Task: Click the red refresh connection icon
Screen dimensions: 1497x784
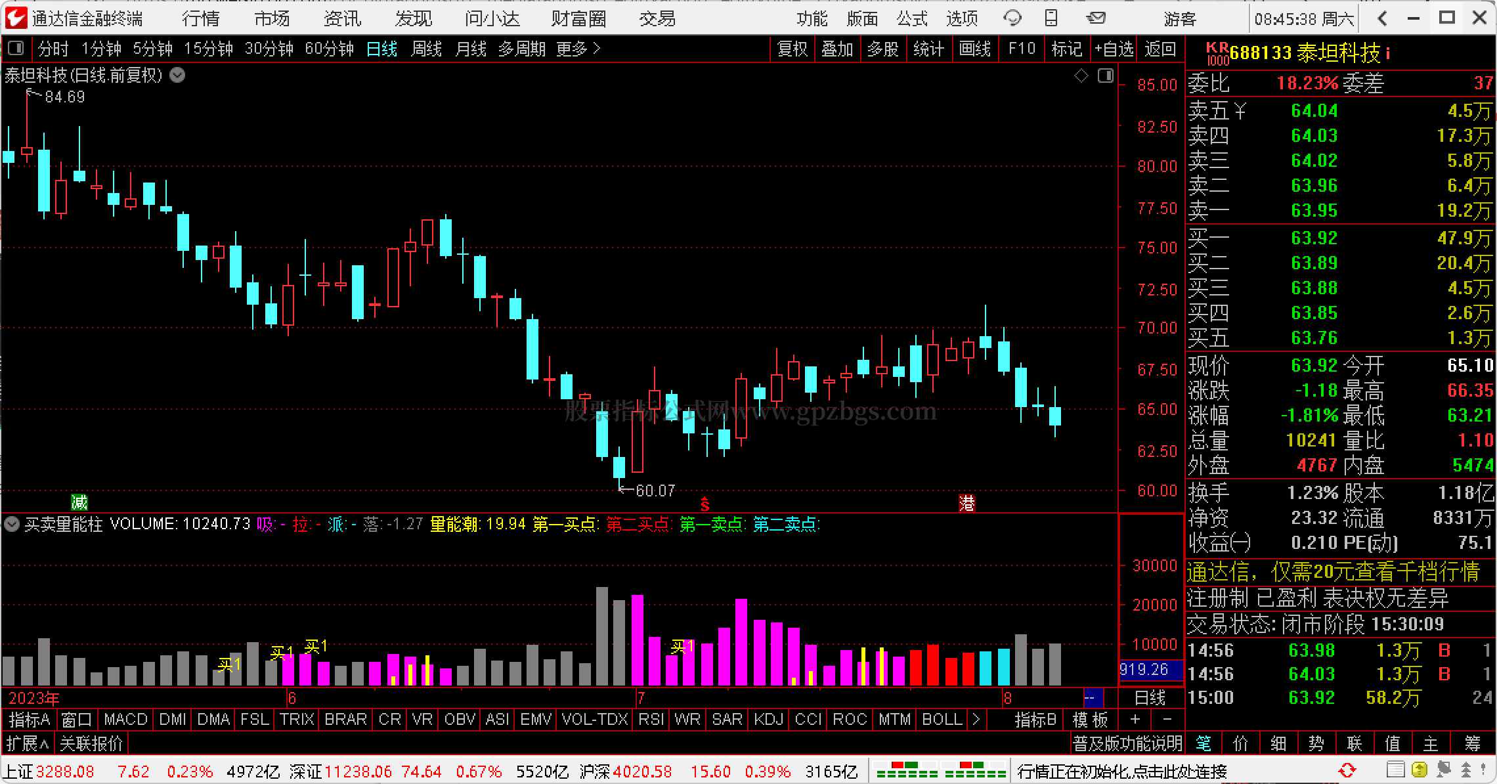Action: [1347, 770]
